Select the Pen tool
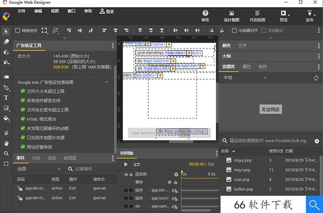The image size is (323, 213). (6, 87)
